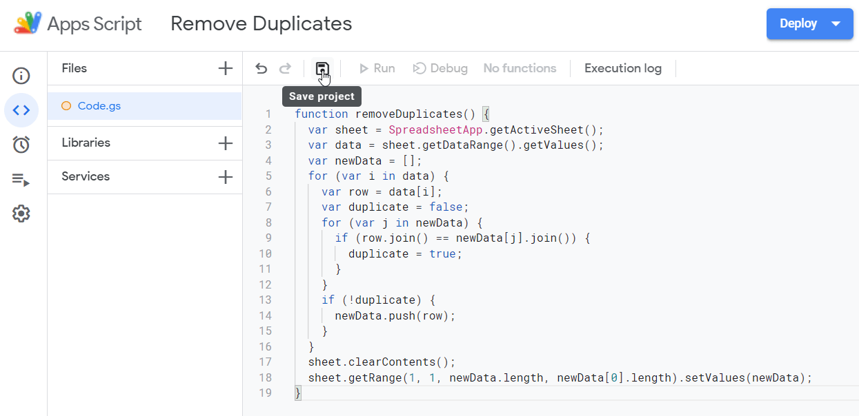Open Project Settings from the sidebar gear

(x=21, y=214)
